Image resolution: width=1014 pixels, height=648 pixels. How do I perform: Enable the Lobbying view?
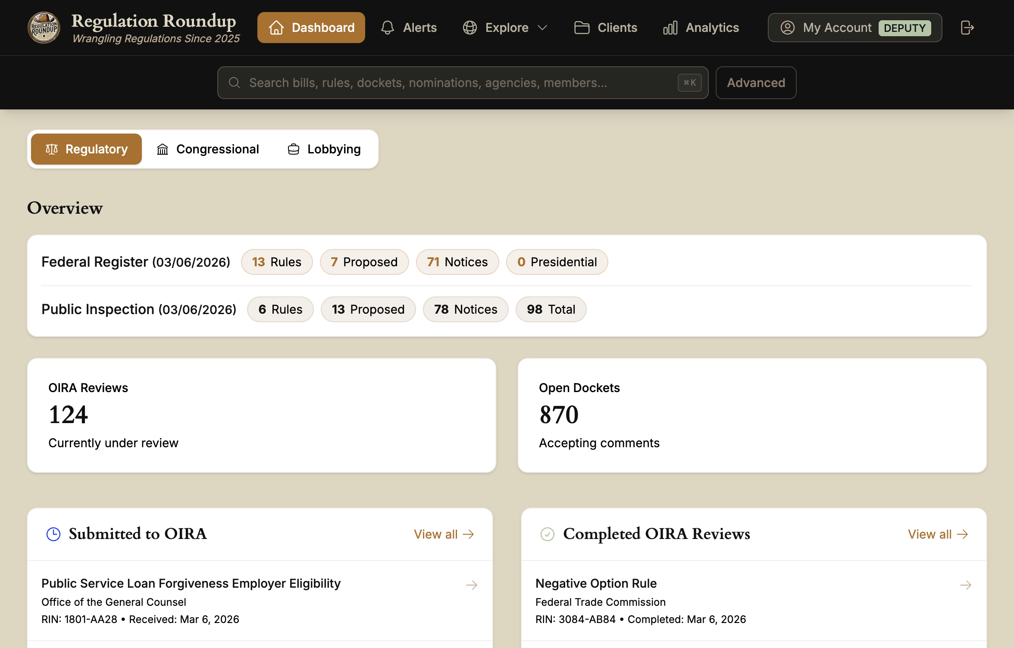(324, 149)
